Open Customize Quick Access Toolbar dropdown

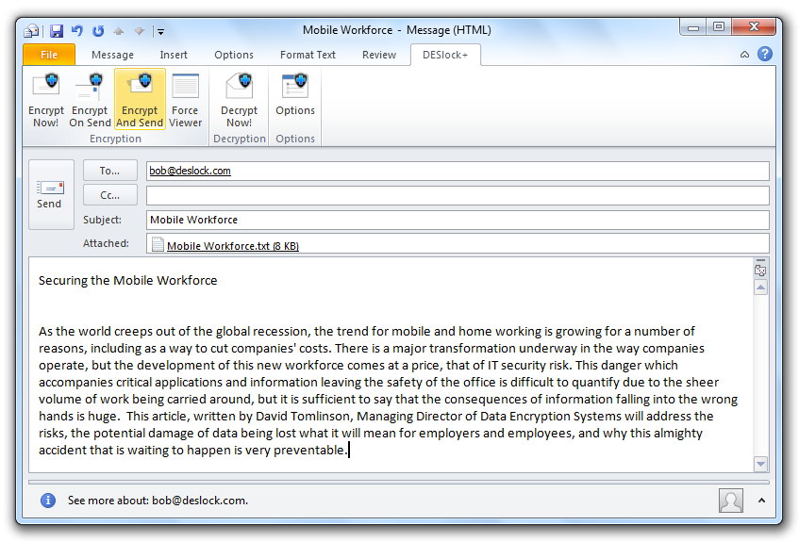(160, 32)
